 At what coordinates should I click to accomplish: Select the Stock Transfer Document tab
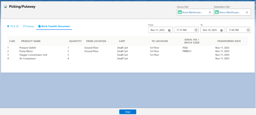(x=54, y=26)
